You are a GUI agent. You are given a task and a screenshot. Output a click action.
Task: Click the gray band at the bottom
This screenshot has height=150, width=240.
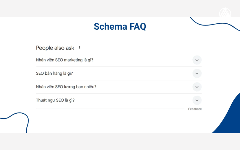pos(120,141)
